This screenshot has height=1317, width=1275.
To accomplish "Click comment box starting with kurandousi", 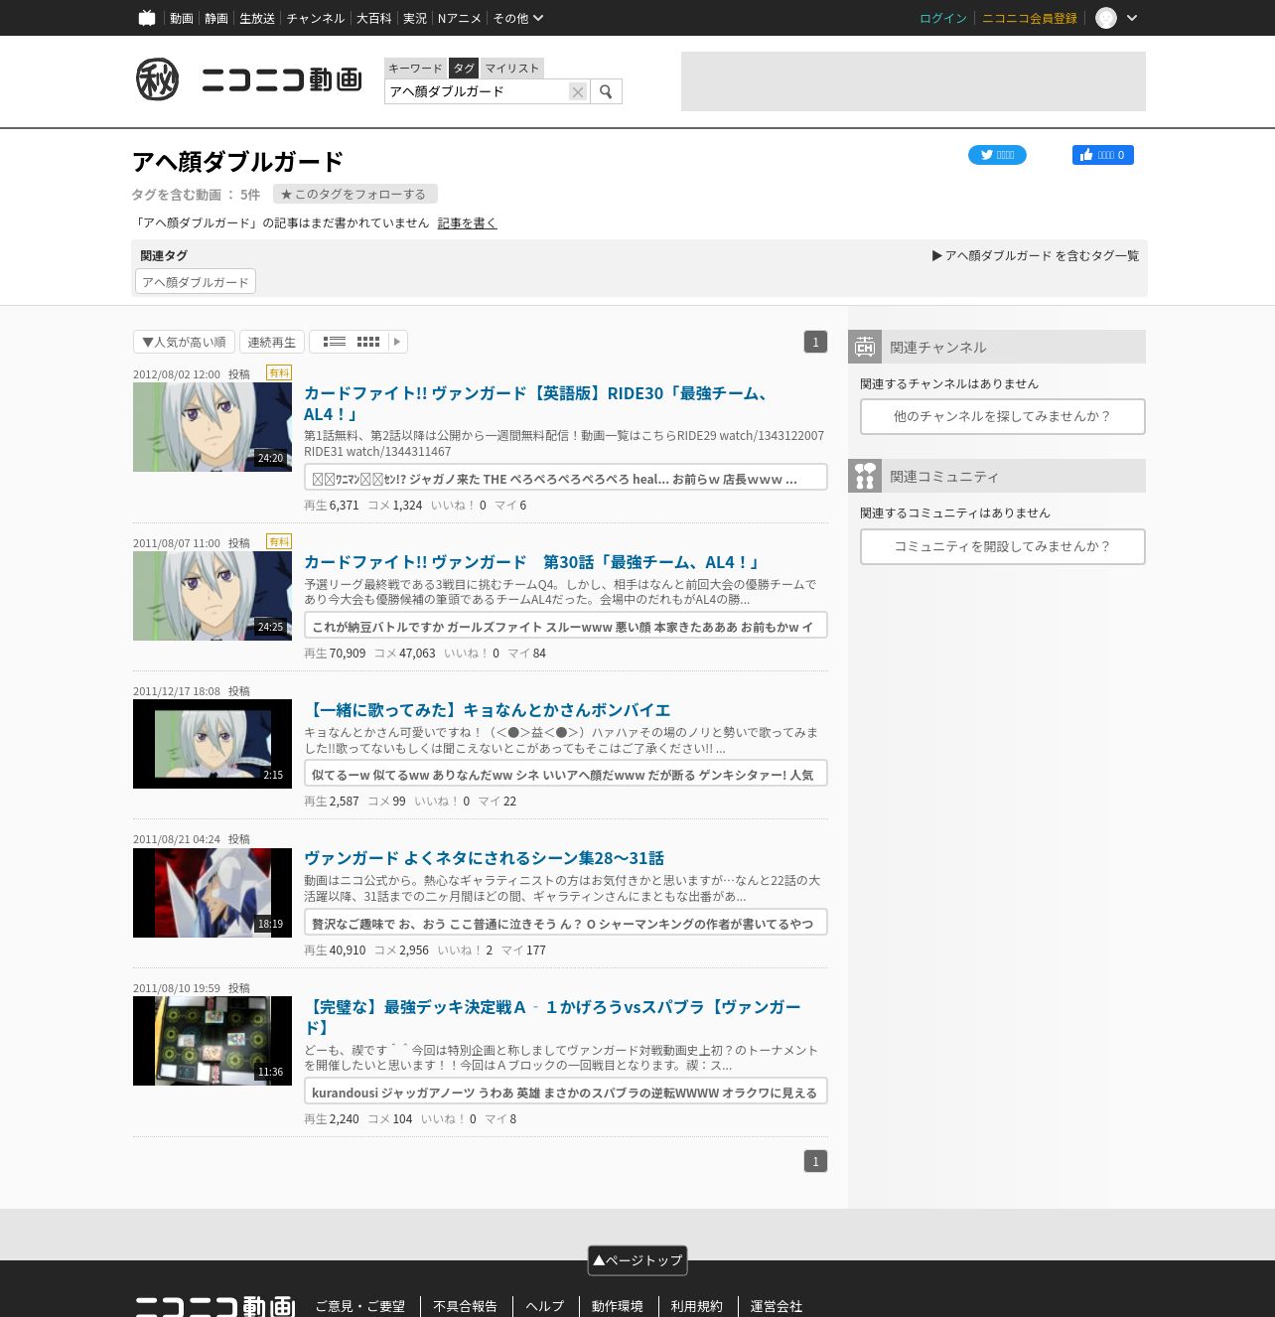I will pyautogui.click(x=566, y=1092).
